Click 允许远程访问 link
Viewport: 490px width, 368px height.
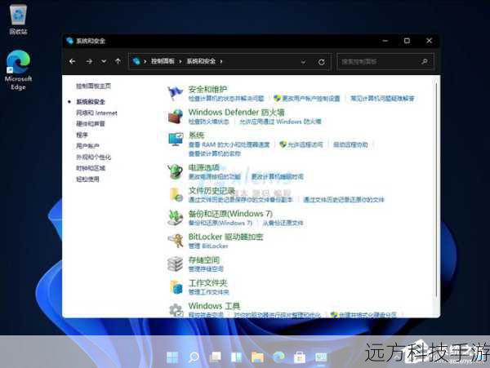(305, 144)
